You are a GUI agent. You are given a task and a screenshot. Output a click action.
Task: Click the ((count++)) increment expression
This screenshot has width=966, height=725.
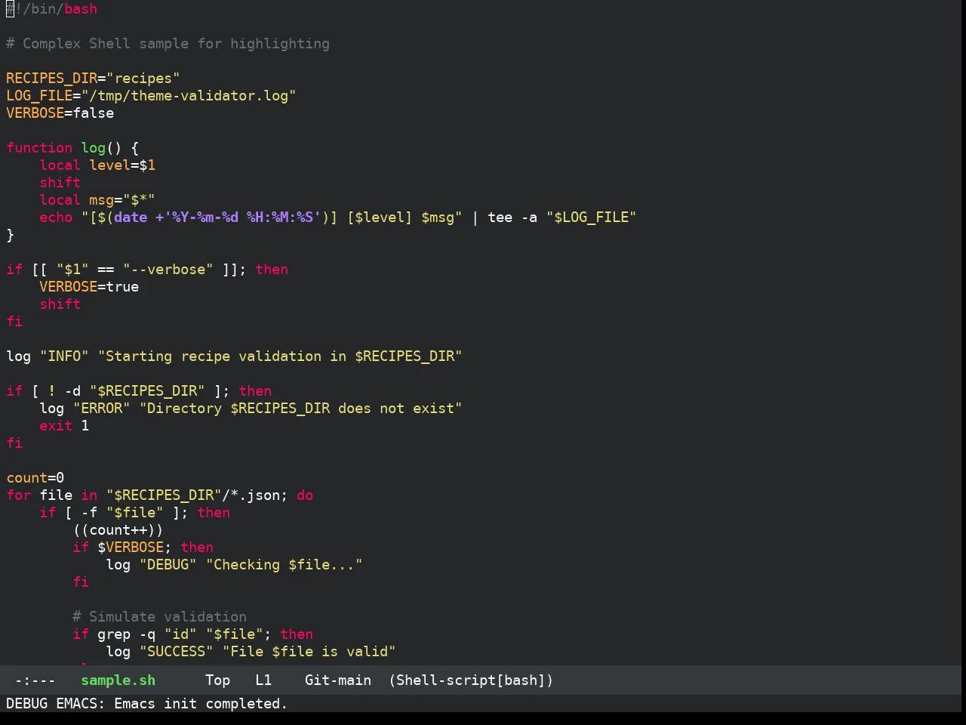[118, 530]
